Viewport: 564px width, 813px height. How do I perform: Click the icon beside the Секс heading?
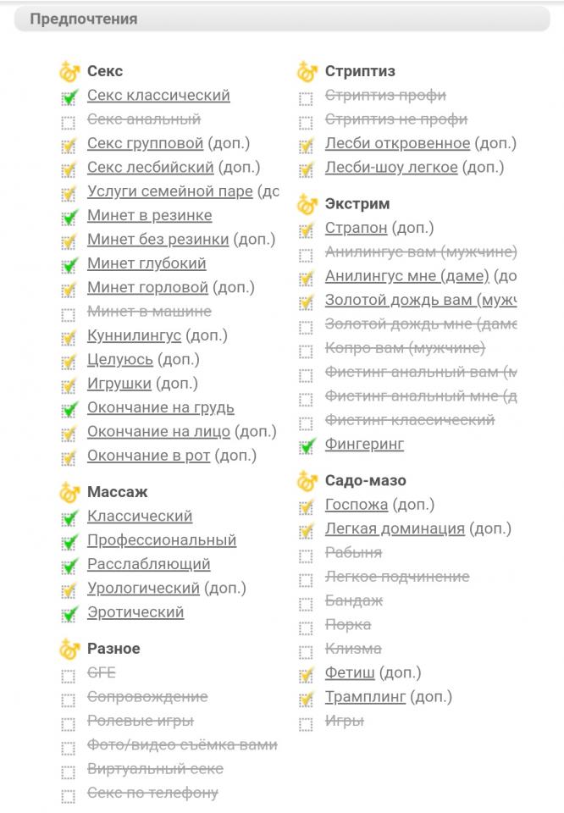[x=69, y=72]
